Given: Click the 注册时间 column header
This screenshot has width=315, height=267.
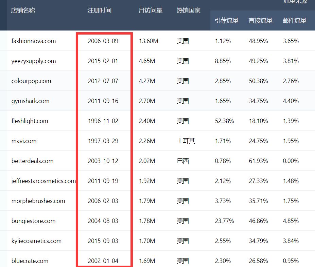Looking at the screenshot, I should pyautogui.click(x=99, y=11).
